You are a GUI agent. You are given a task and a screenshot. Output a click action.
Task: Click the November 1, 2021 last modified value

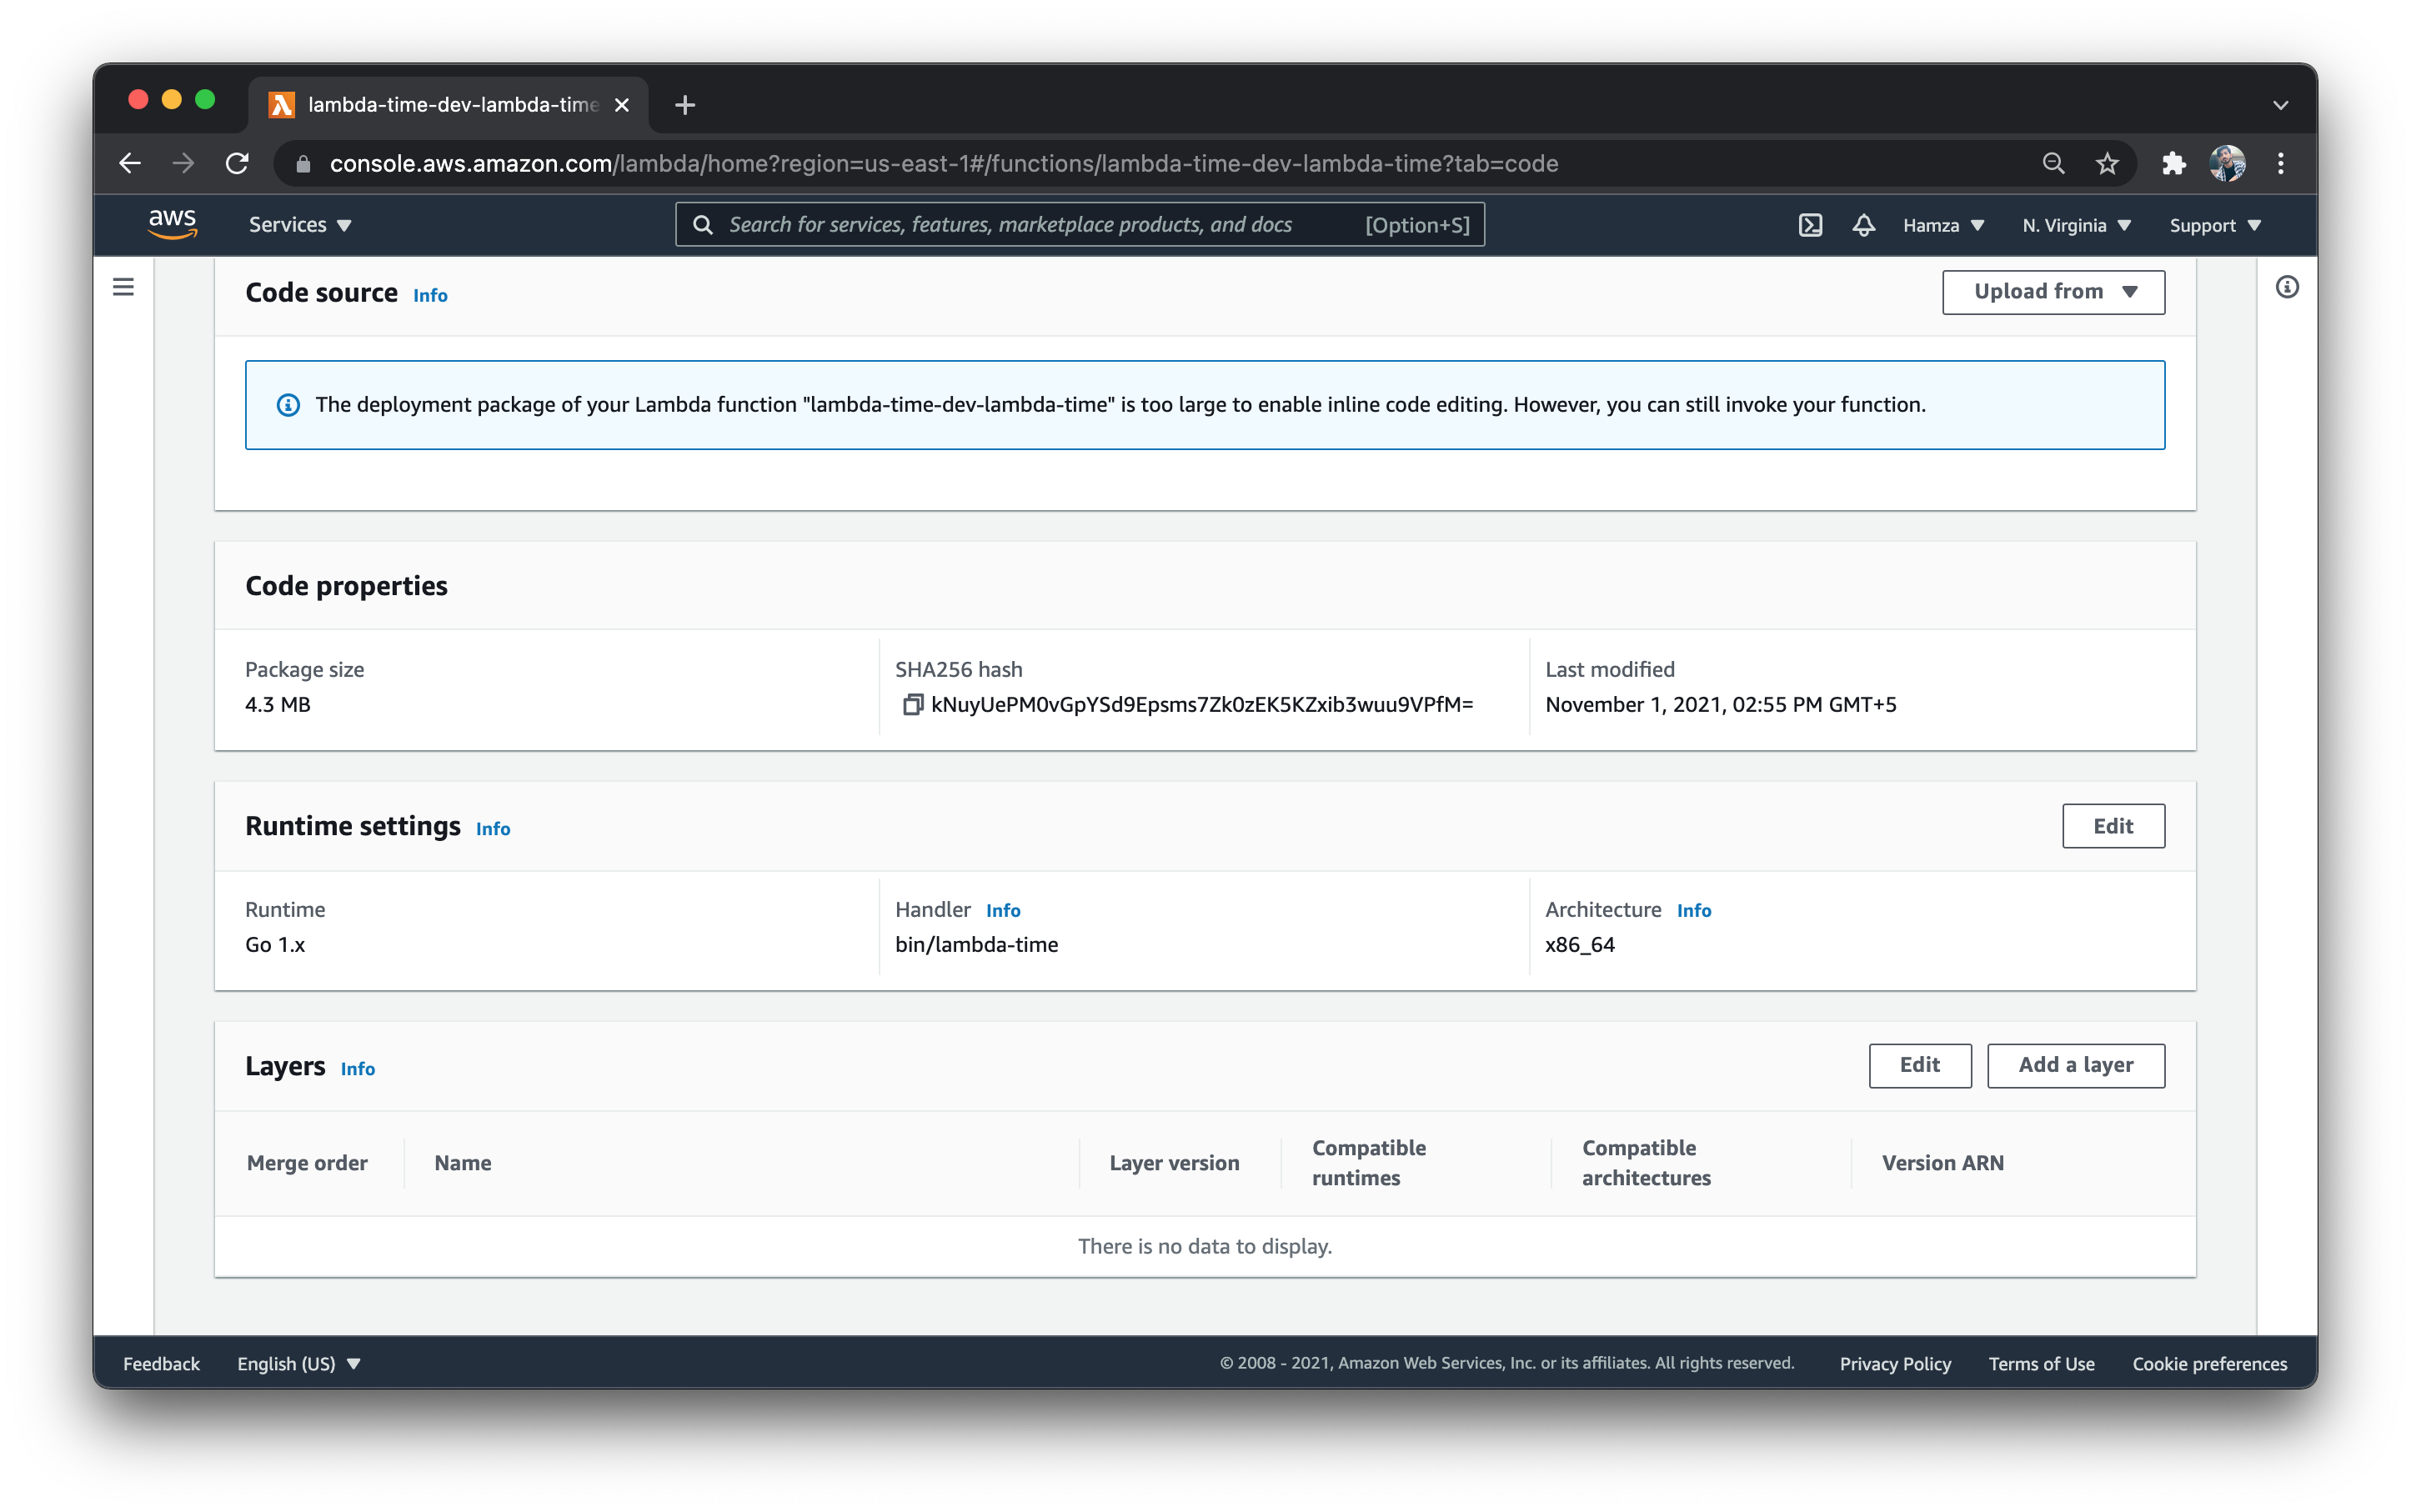point(1720,705)
